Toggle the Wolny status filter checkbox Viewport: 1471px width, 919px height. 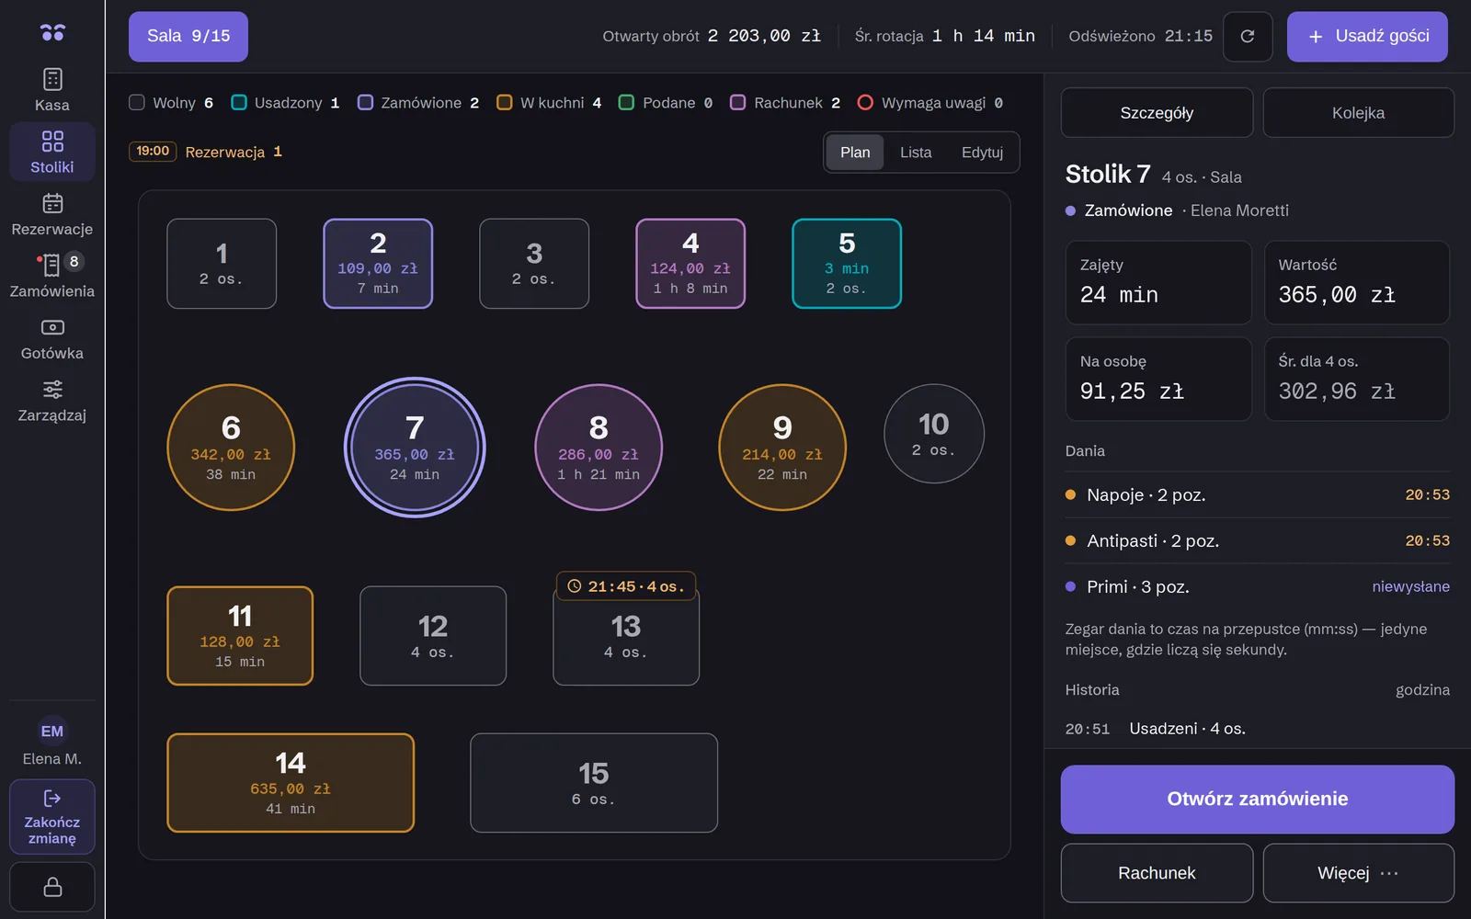click(137, 102)
